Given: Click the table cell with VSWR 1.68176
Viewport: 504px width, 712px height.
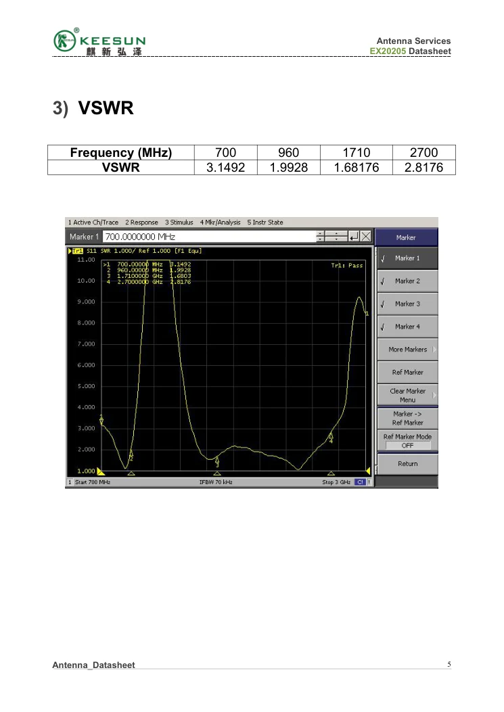Looking at the screenshot, I should click(x=357, y=168).
